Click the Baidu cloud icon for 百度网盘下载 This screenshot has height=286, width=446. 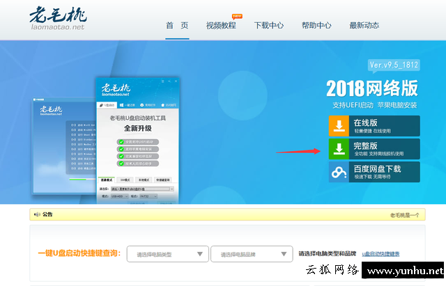pos(339,172)
